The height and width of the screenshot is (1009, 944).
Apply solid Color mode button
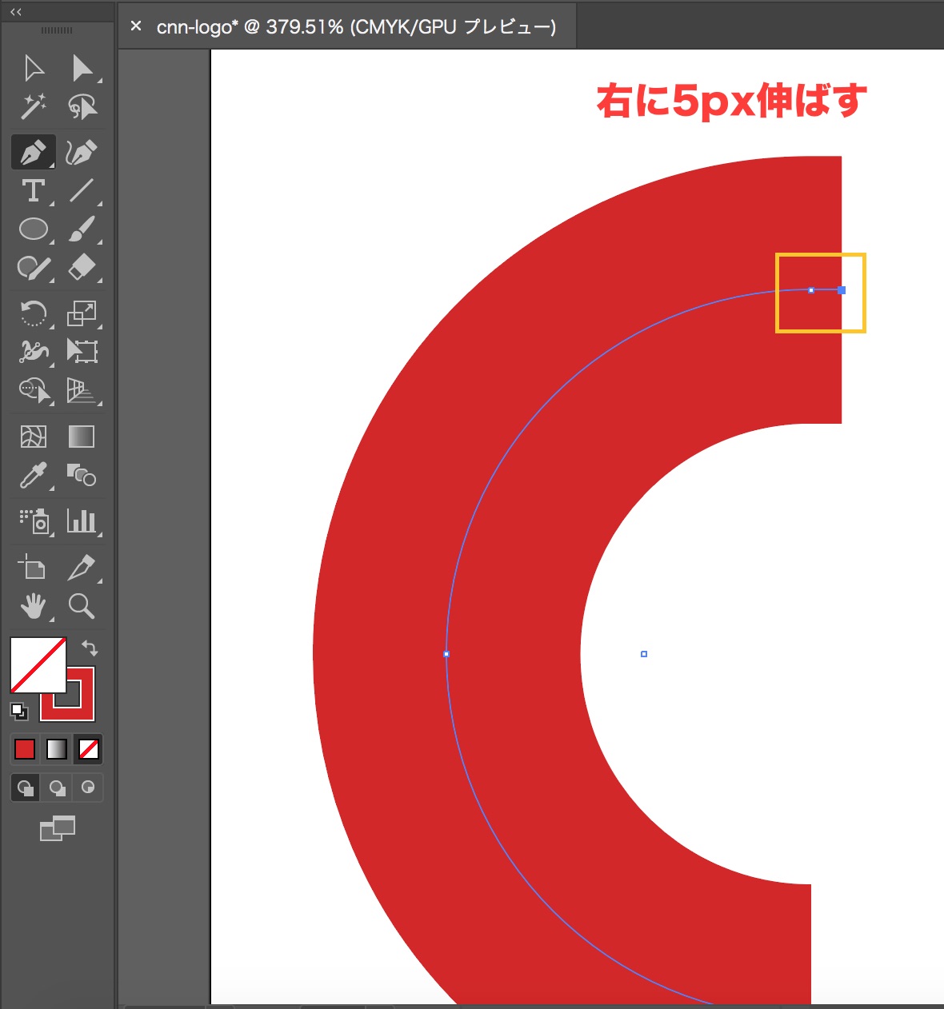coord(25,749)
